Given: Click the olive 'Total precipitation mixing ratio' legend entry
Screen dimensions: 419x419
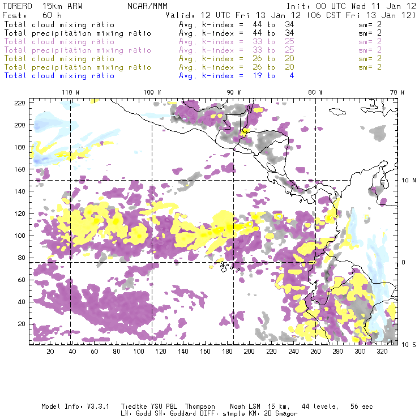Looking at the screenshot, I should pos(78,67).
